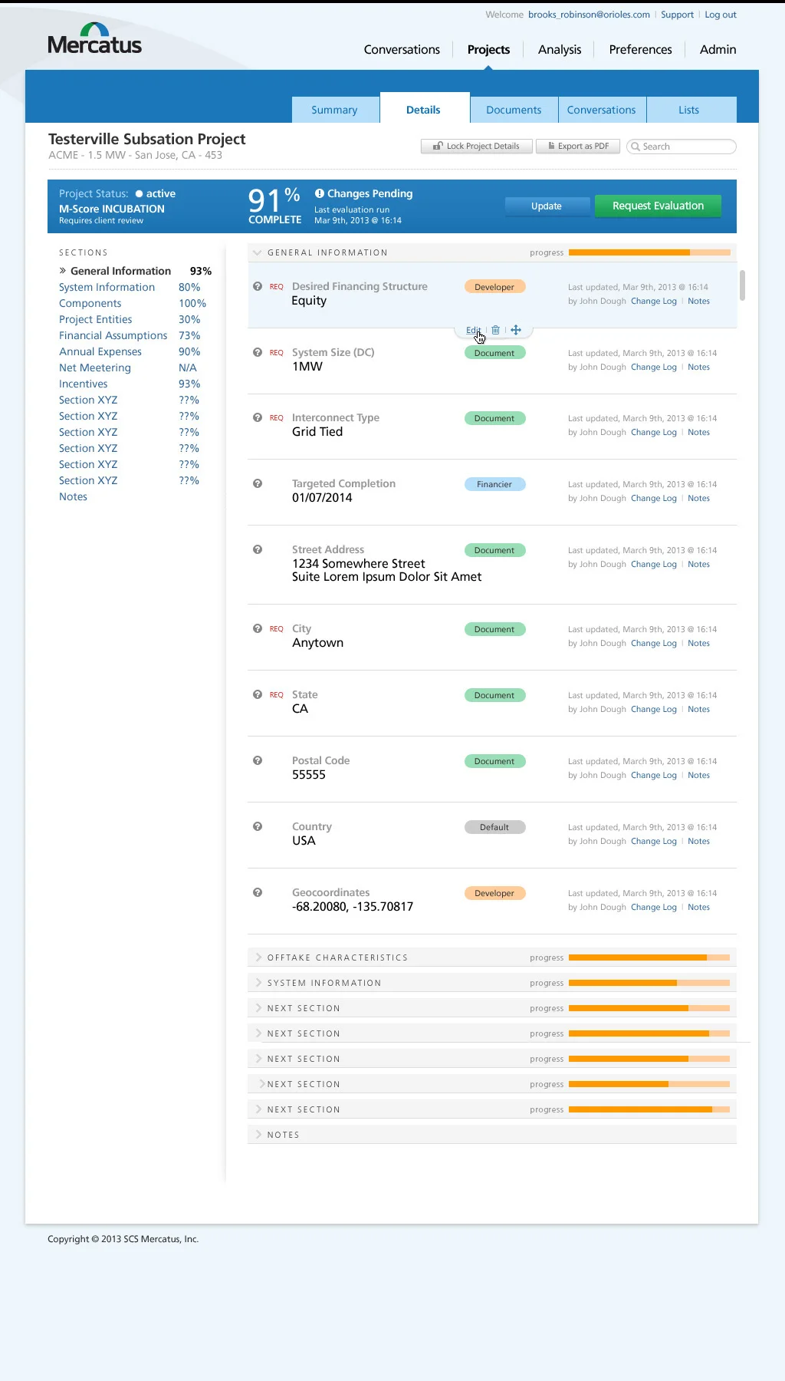Open the Preferences main menu
Image resolution: width=785 pixels, height=1381 pixels.
click(x=640, y=49)
